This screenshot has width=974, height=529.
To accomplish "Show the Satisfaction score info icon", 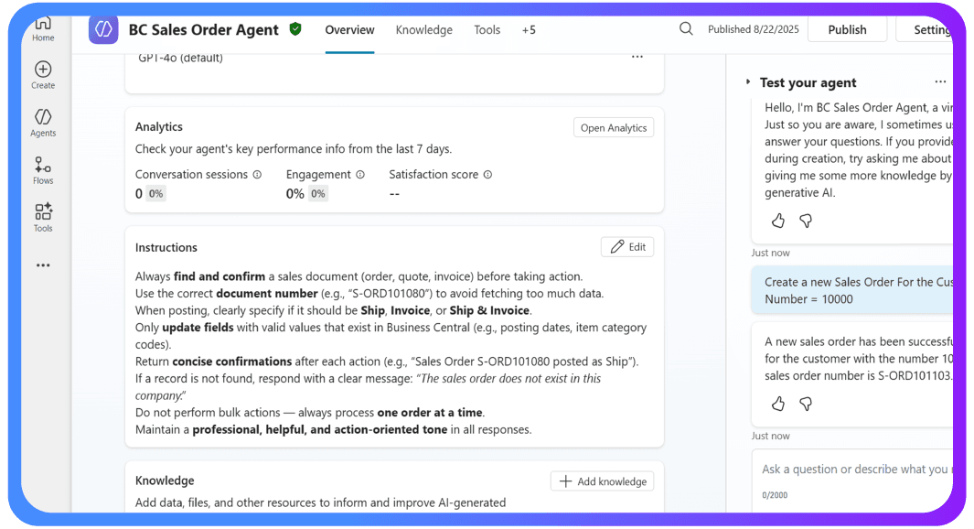I will click(487, 175).
